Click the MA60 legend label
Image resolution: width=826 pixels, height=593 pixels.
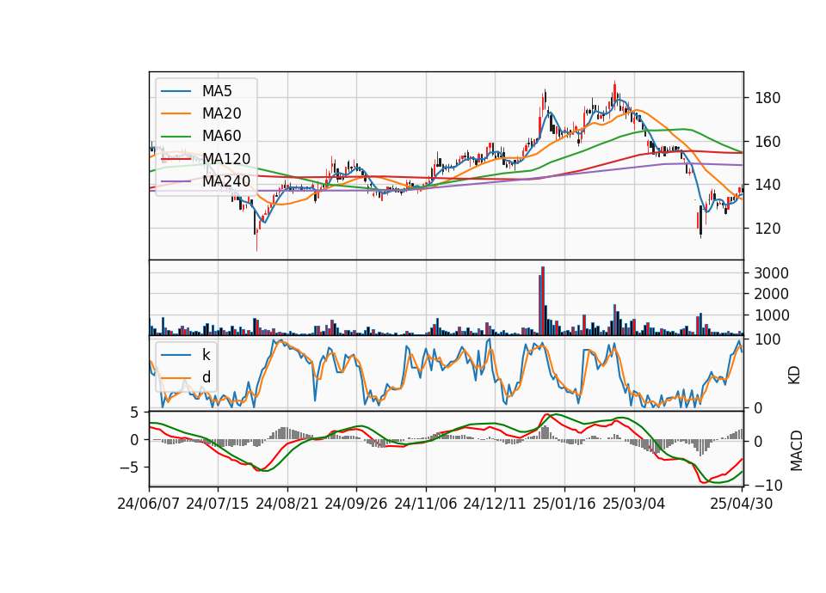221,136
